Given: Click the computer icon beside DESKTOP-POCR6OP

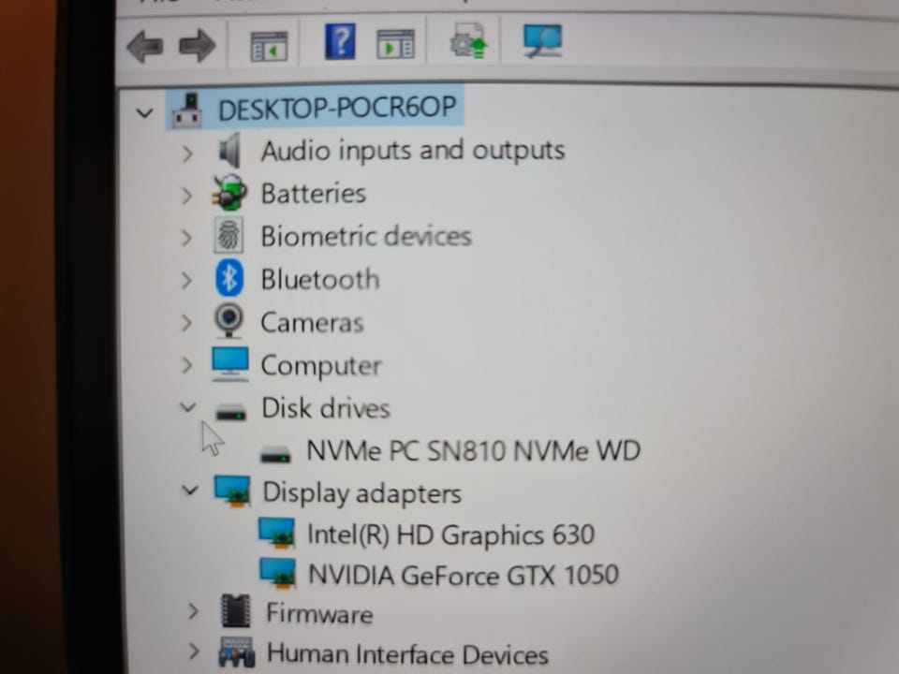Looking at the screenshot, I should pos(187,110).
